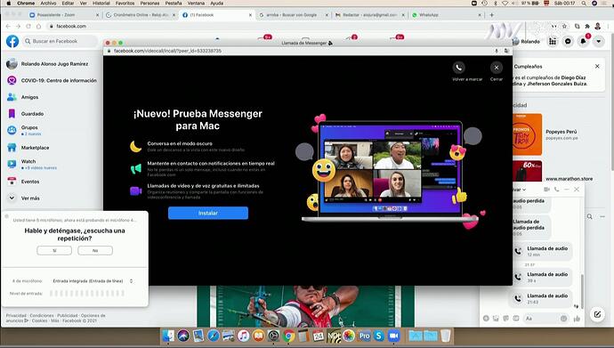
Task: Click the Llamada de audio 39 s entry
Action: (542, 277)
